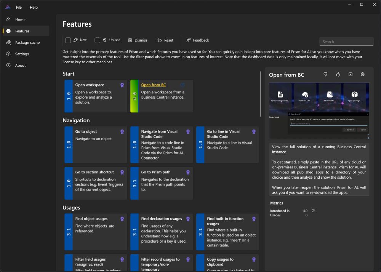
Task: Go to Home in the sidebar
Action: [x=26, y=20]
